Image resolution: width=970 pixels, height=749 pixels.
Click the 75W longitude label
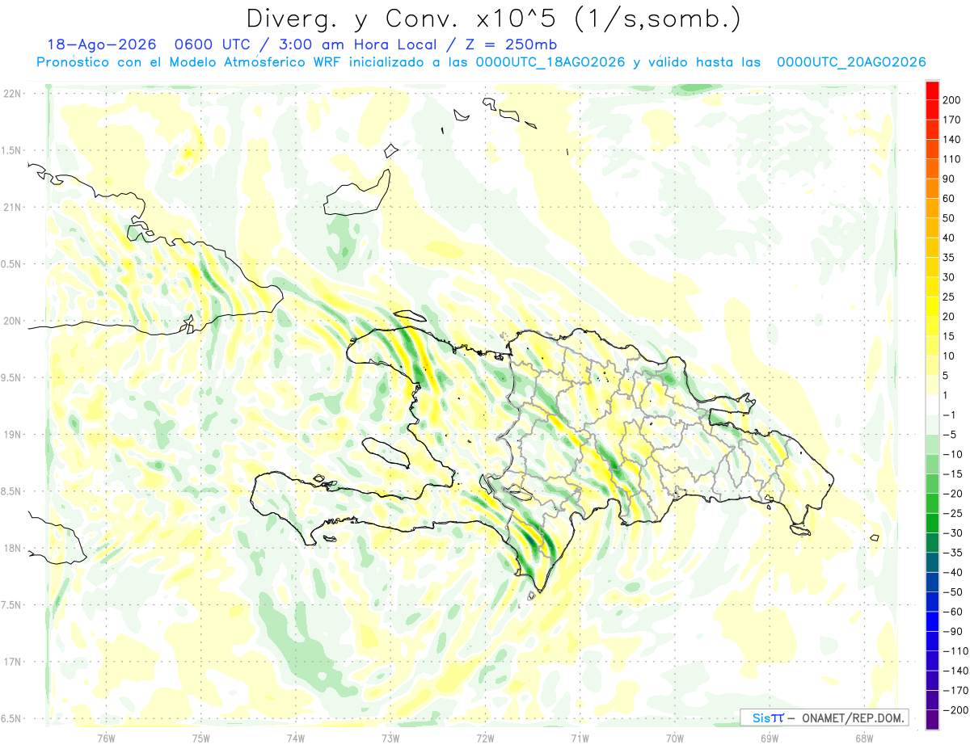201,738
